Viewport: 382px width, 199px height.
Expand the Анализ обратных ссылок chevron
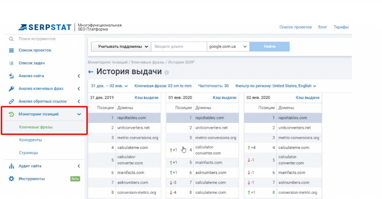pos(79,102)
